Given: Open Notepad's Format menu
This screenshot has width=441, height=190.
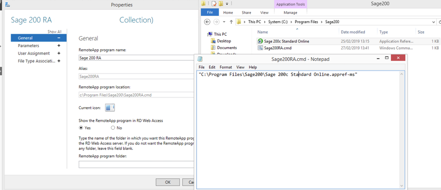Looking at the screenshot, I should pyautogui.click(x=226, y=67).
